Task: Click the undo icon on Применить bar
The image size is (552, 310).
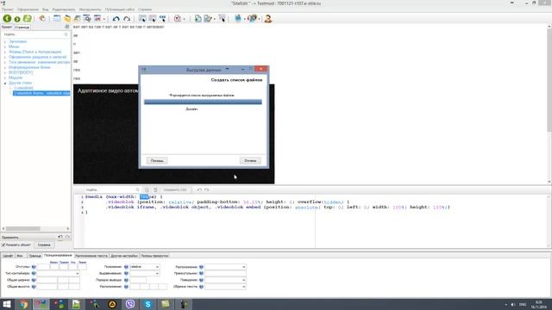Action: (60, 238)
